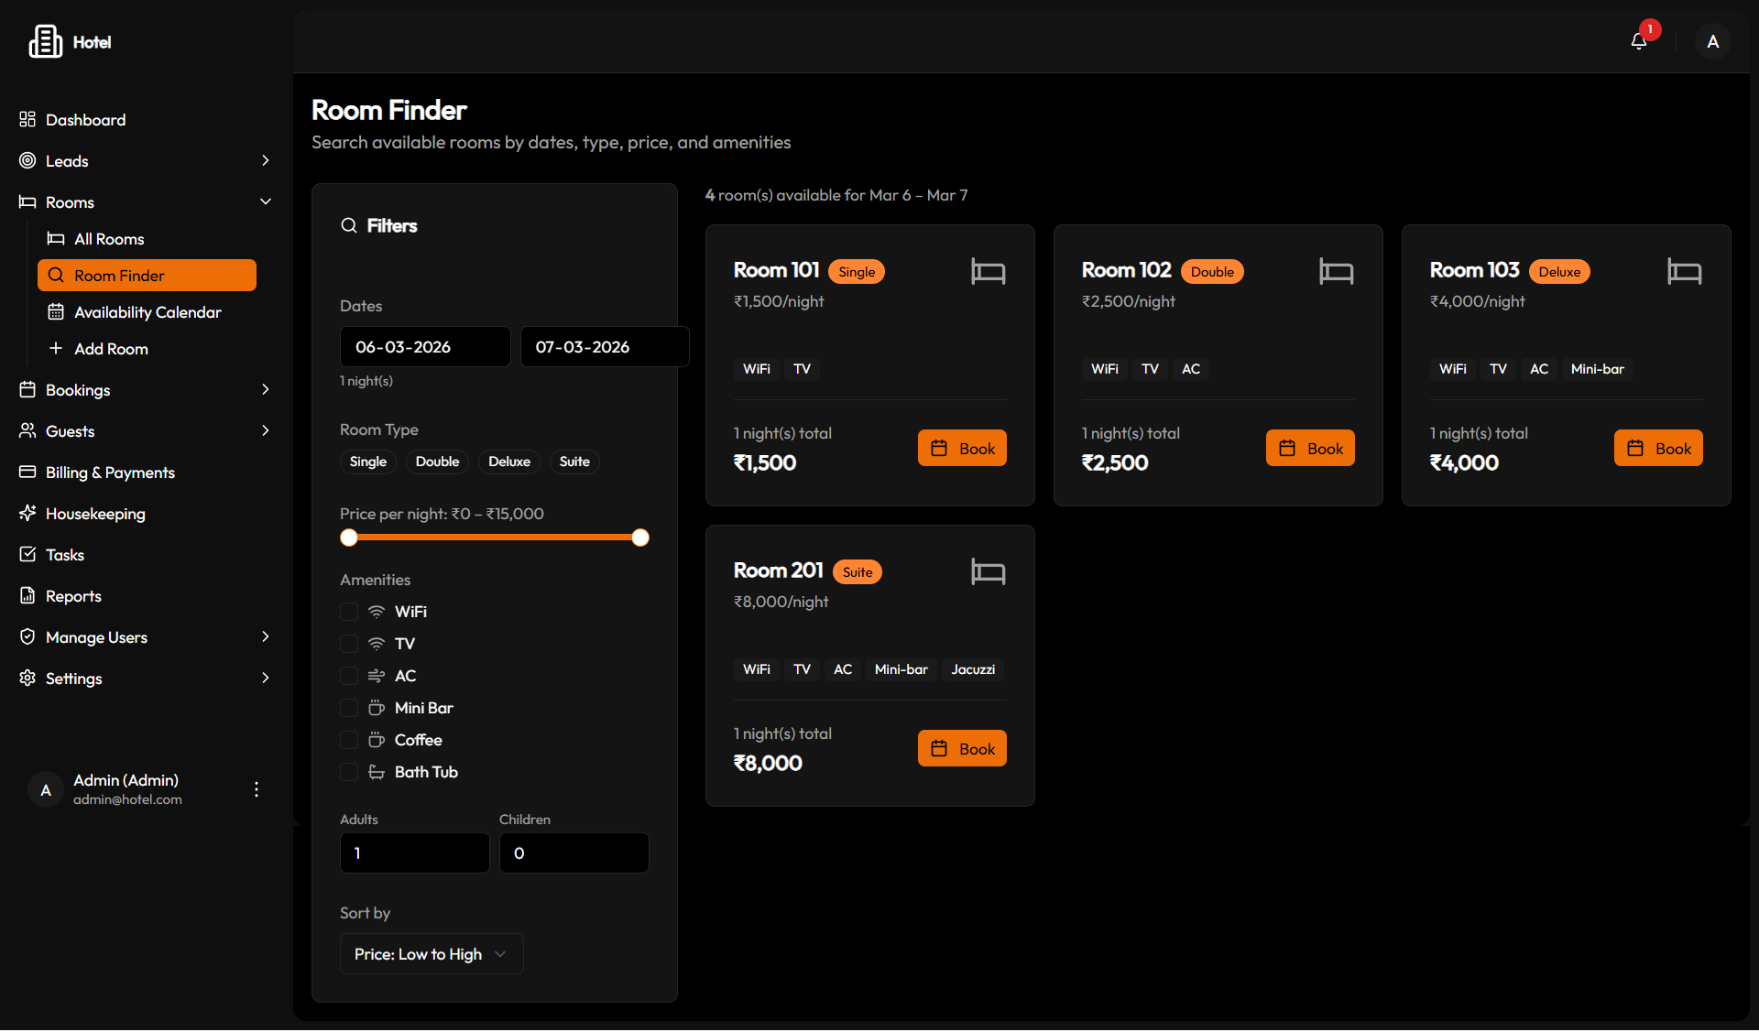
Task: Select the Deluxe room type chip
Action: (509, 462)
